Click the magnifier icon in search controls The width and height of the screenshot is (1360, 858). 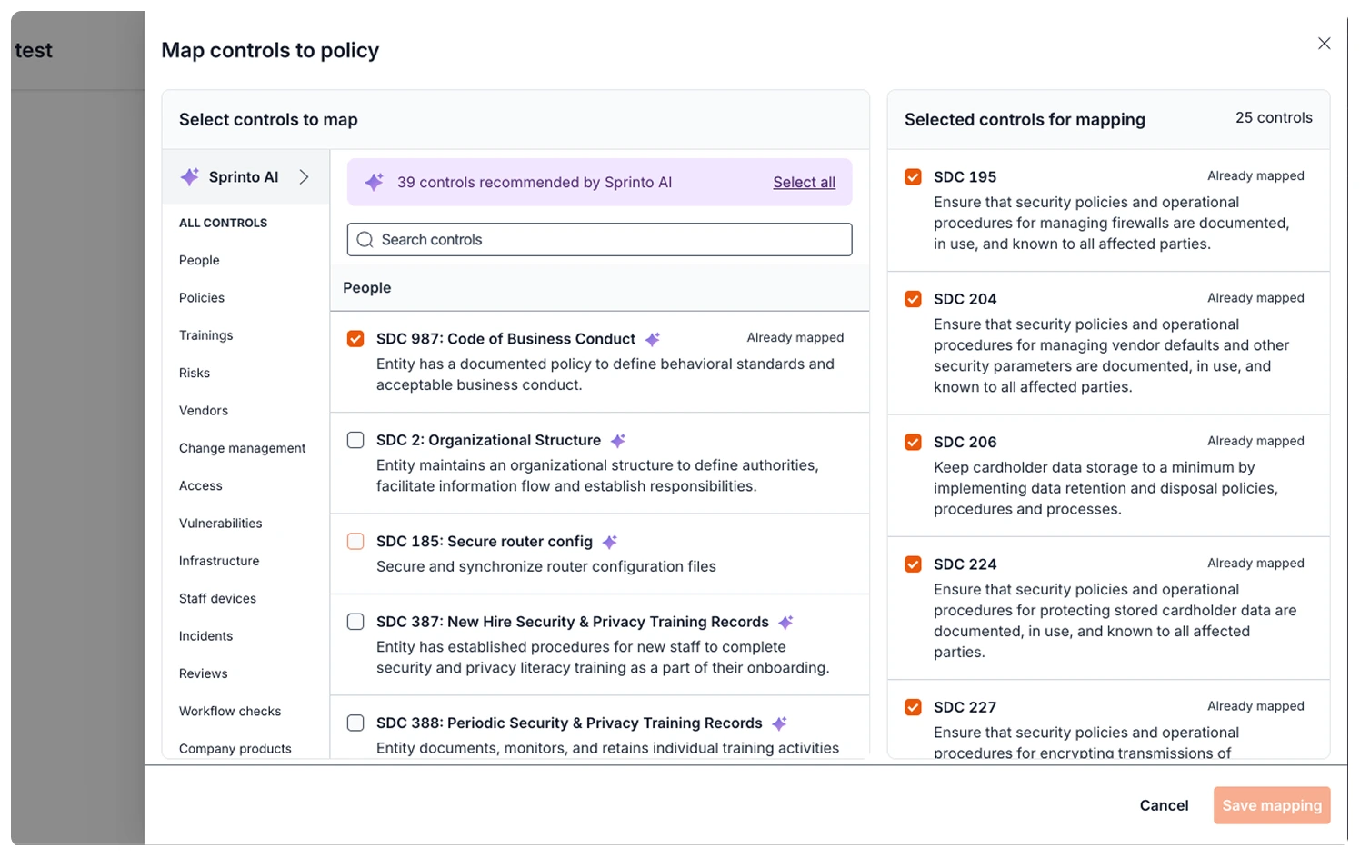point(365,240)
